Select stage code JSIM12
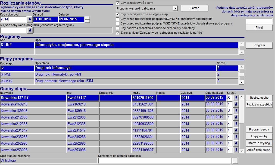The width and height of the screenshot is (275, 165). pos(17,81)
